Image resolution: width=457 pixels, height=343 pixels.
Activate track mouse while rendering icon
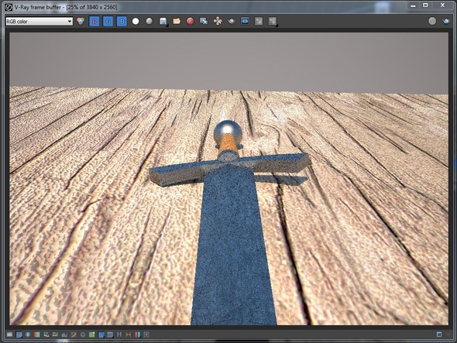pyautogui.click(x=218, y=21)
